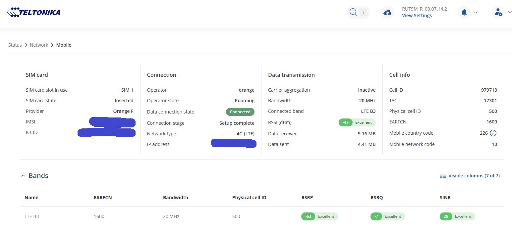512x230 pixels.
Task: Click the 20 MHz table cell in Bands
Action: 171,216
